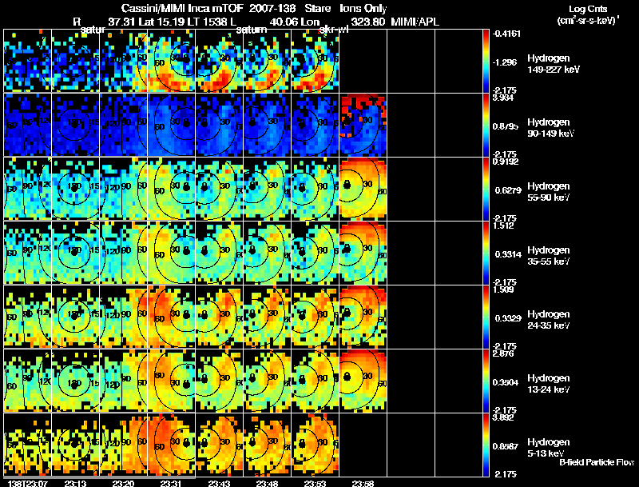Click the Hydrogen 55-90 keV color bar
639x487 pixels.
point(486,189)
